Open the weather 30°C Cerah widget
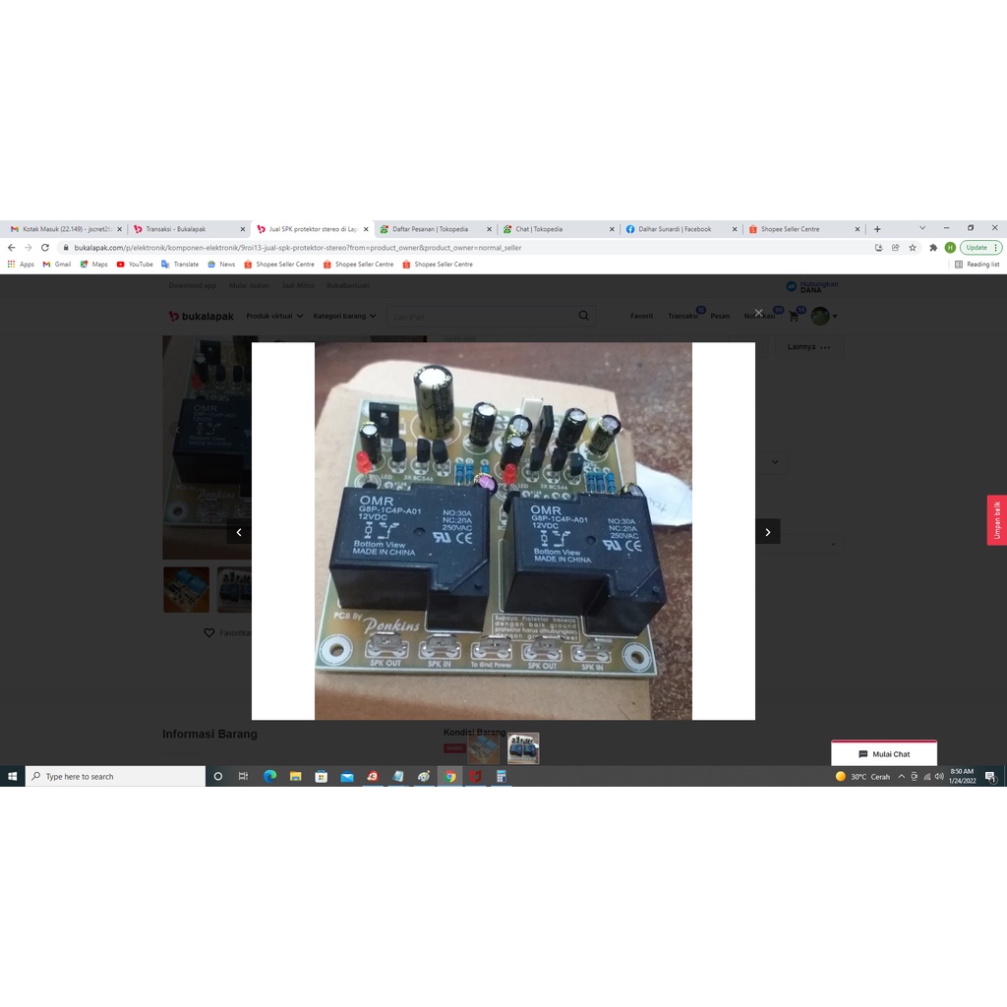The height and width of the screenshot is (1007, 1007). (862, 777)
